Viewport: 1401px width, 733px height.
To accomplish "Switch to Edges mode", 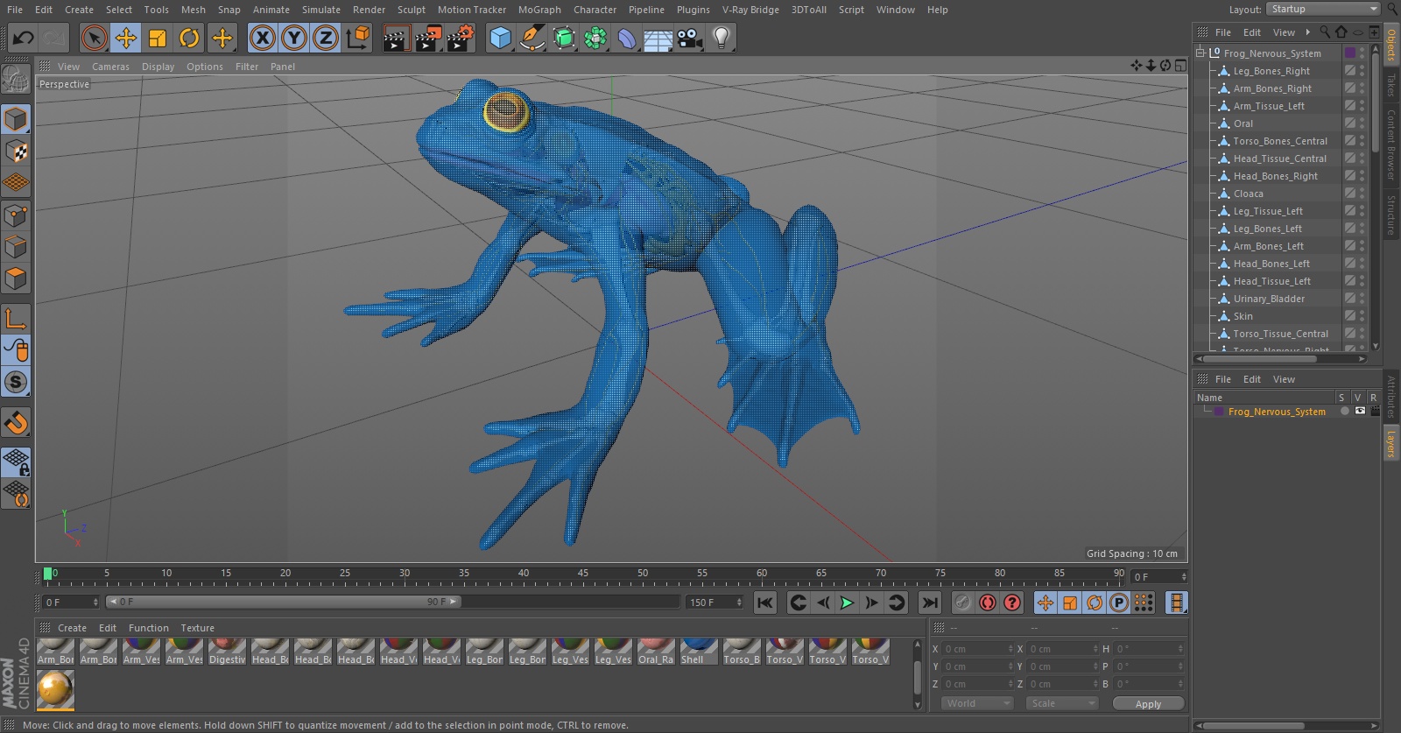I will 16,247.
